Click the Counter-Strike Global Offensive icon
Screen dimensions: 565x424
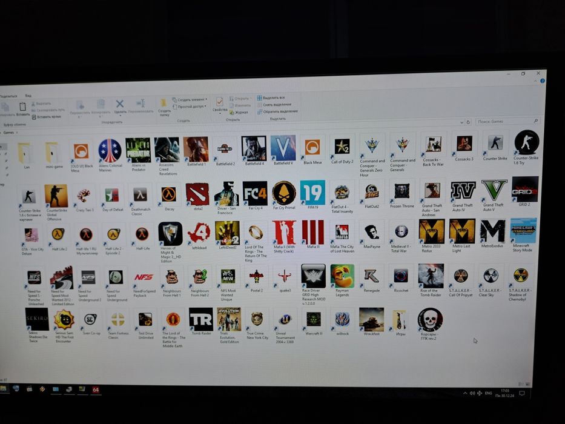coord(56,196)
